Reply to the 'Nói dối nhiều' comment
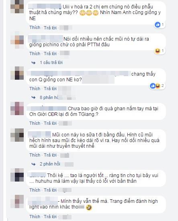Image resolution: width=178 pixels, height=221 pixels. click(x=50, y=54)
